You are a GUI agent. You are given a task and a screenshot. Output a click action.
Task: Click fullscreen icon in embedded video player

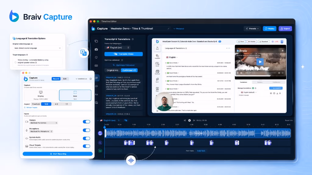[282, 73]
